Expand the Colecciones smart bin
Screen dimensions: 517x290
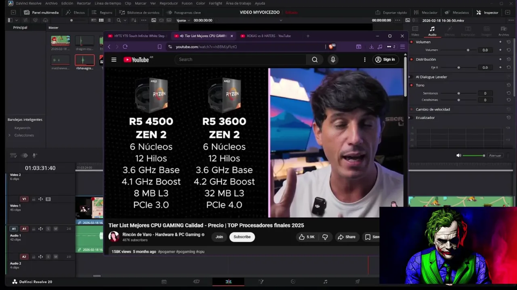[x=9, y=135]
